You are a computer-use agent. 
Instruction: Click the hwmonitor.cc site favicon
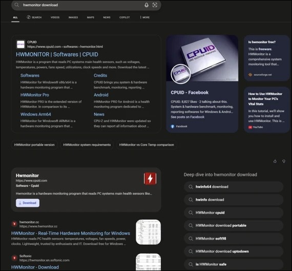pyautogui.click(x=14, y=224)
